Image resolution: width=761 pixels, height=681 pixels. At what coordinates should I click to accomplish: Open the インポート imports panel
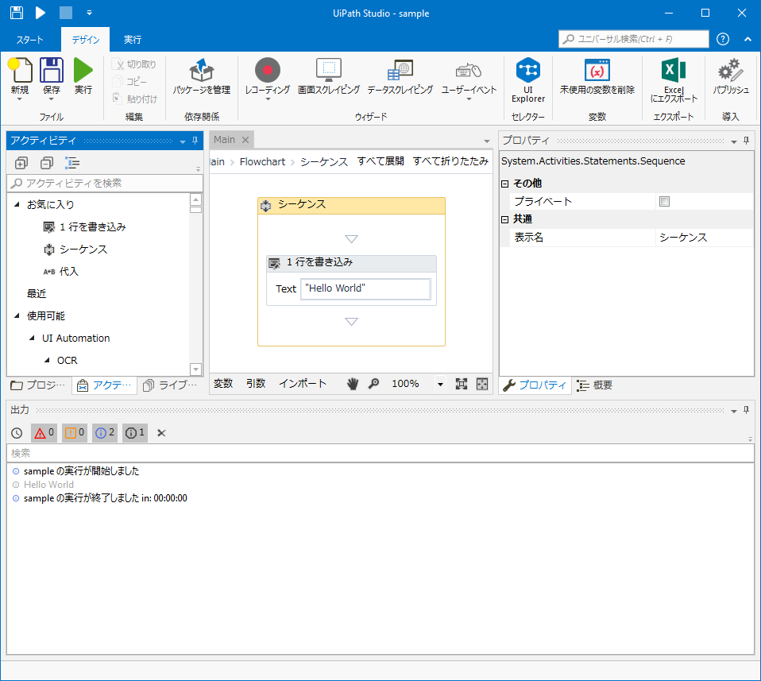[303, 384]
